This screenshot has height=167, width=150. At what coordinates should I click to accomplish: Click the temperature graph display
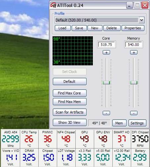73,51
